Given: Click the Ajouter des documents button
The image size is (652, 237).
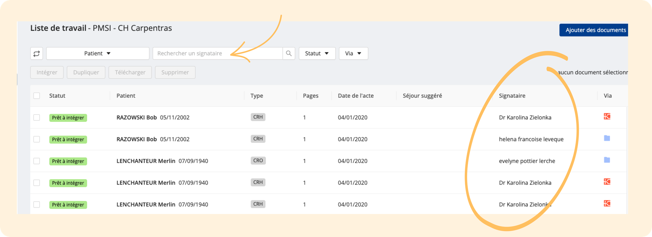Looking at the screenshot, I should coord(594,30).
